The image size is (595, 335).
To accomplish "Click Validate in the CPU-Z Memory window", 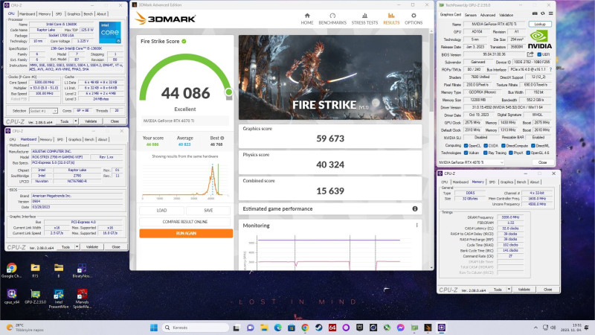I will (x=524, y=290).
